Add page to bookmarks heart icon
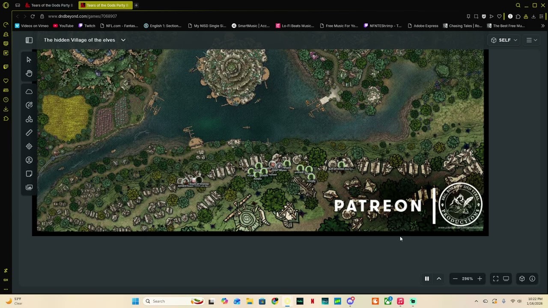The image size is (548, 308). click(499, 16)
